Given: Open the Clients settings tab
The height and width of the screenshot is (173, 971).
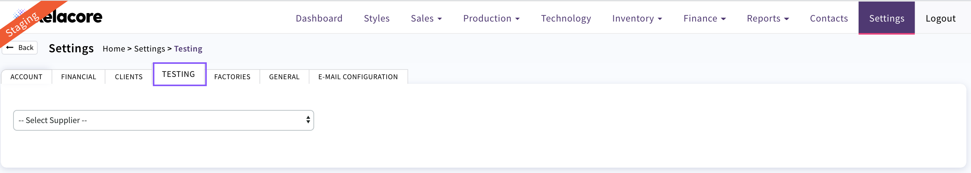Looking at the screenshot, I should (129, 77).
